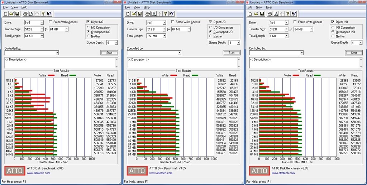Open the File menu in the left window
This screenshot has width=367, height=185.
click(x=5, y=7)
